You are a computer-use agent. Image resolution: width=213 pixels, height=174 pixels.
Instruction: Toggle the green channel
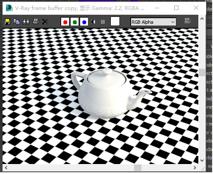coord(75,22)
